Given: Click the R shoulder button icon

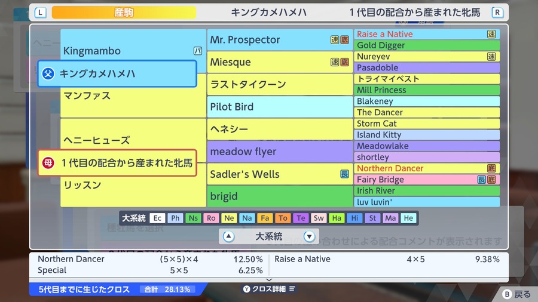Looking at the screenshot, I should [x=497, y=13].
